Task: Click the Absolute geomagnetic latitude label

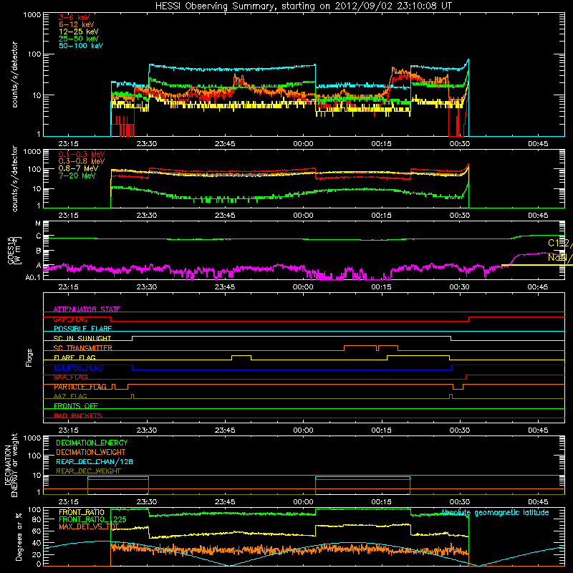Action: [x=495, y=513]
